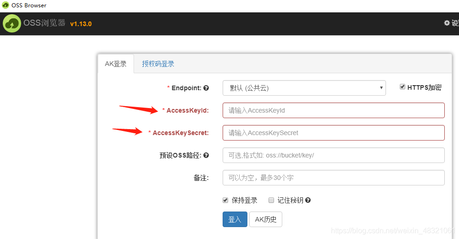This screenshot has width=459, height=239.
Task: Toggle the HTTPS加密 checkbox
Action: pyautogui.click(x=403, y=87)
